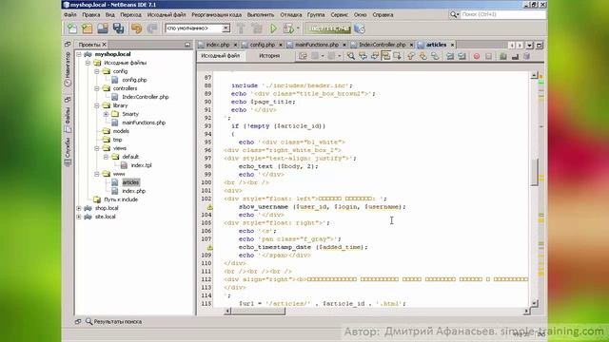The image size is (609, 342).
Task: Toggle Rectangular Selection button
Action: coord(397,56)
